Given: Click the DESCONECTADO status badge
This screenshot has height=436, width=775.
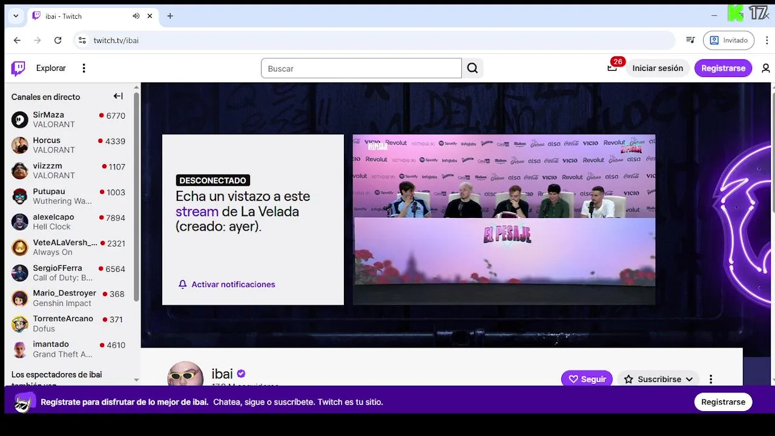Looking at the screenshot, I should (213, 180).
